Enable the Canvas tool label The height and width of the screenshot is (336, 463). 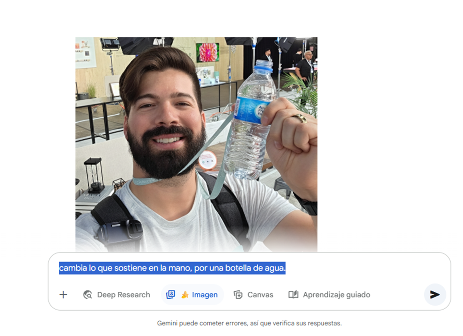(260, 295)
